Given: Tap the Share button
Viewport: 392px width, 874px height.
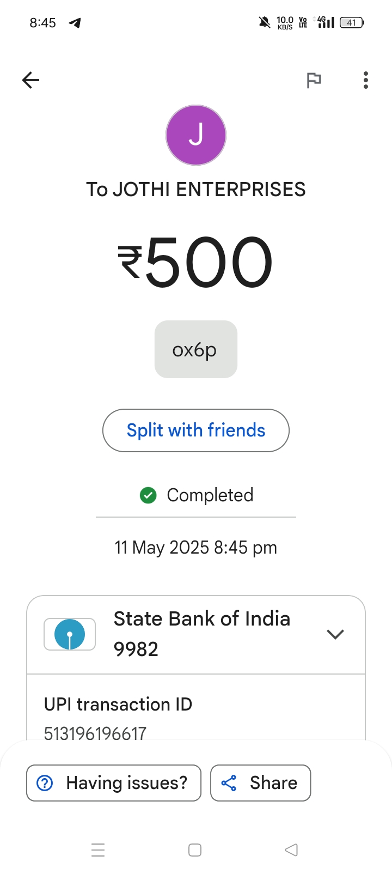Looking at the screenshot, I should click(x=260, y=783).
